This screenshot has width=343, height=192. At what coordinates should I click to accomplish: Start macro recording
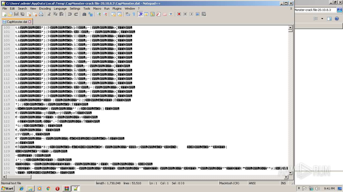click(179, 14)
